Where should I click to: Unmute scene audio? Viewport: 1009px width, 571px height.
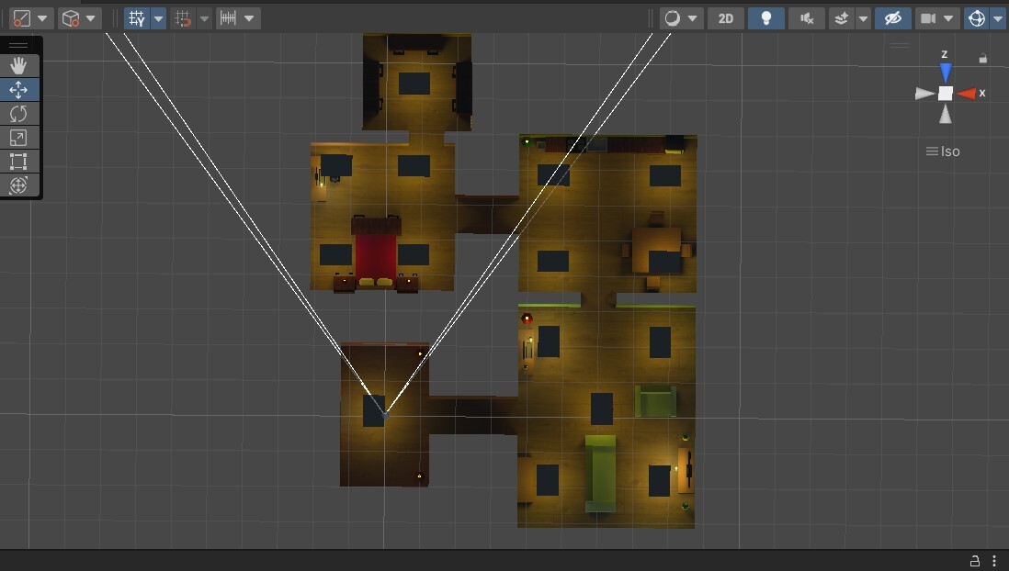806,17
